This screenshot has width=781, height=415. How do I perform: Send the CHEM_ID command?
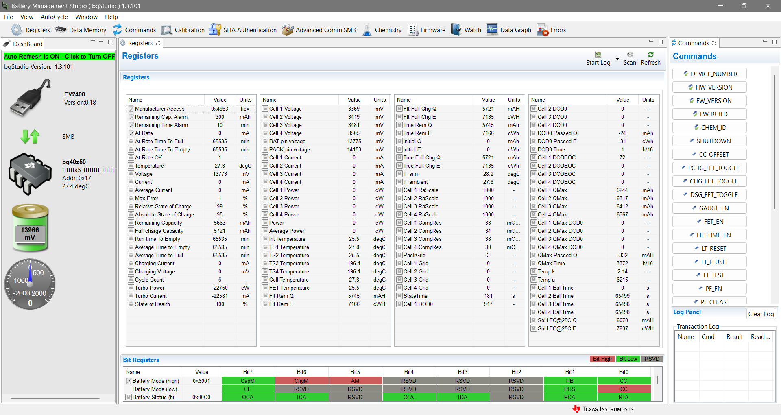click(709, 127)
